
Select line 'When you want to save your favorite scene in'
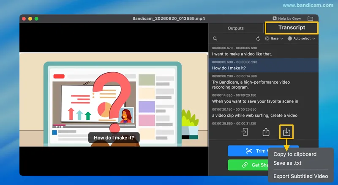255,101
